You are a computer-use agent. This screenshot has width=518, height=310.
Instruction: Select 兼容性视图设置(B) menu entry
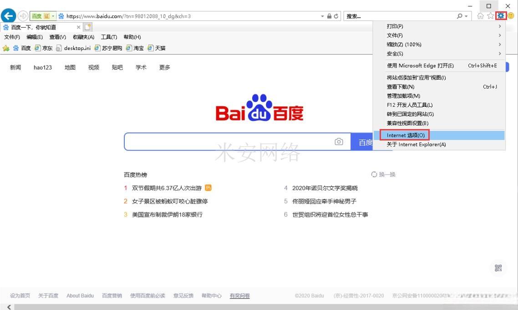click(439, 123)
